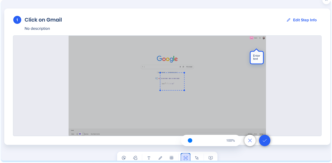Click the pink highlighted Gmail marker
332x163 pixels.
tap(251, 38)
